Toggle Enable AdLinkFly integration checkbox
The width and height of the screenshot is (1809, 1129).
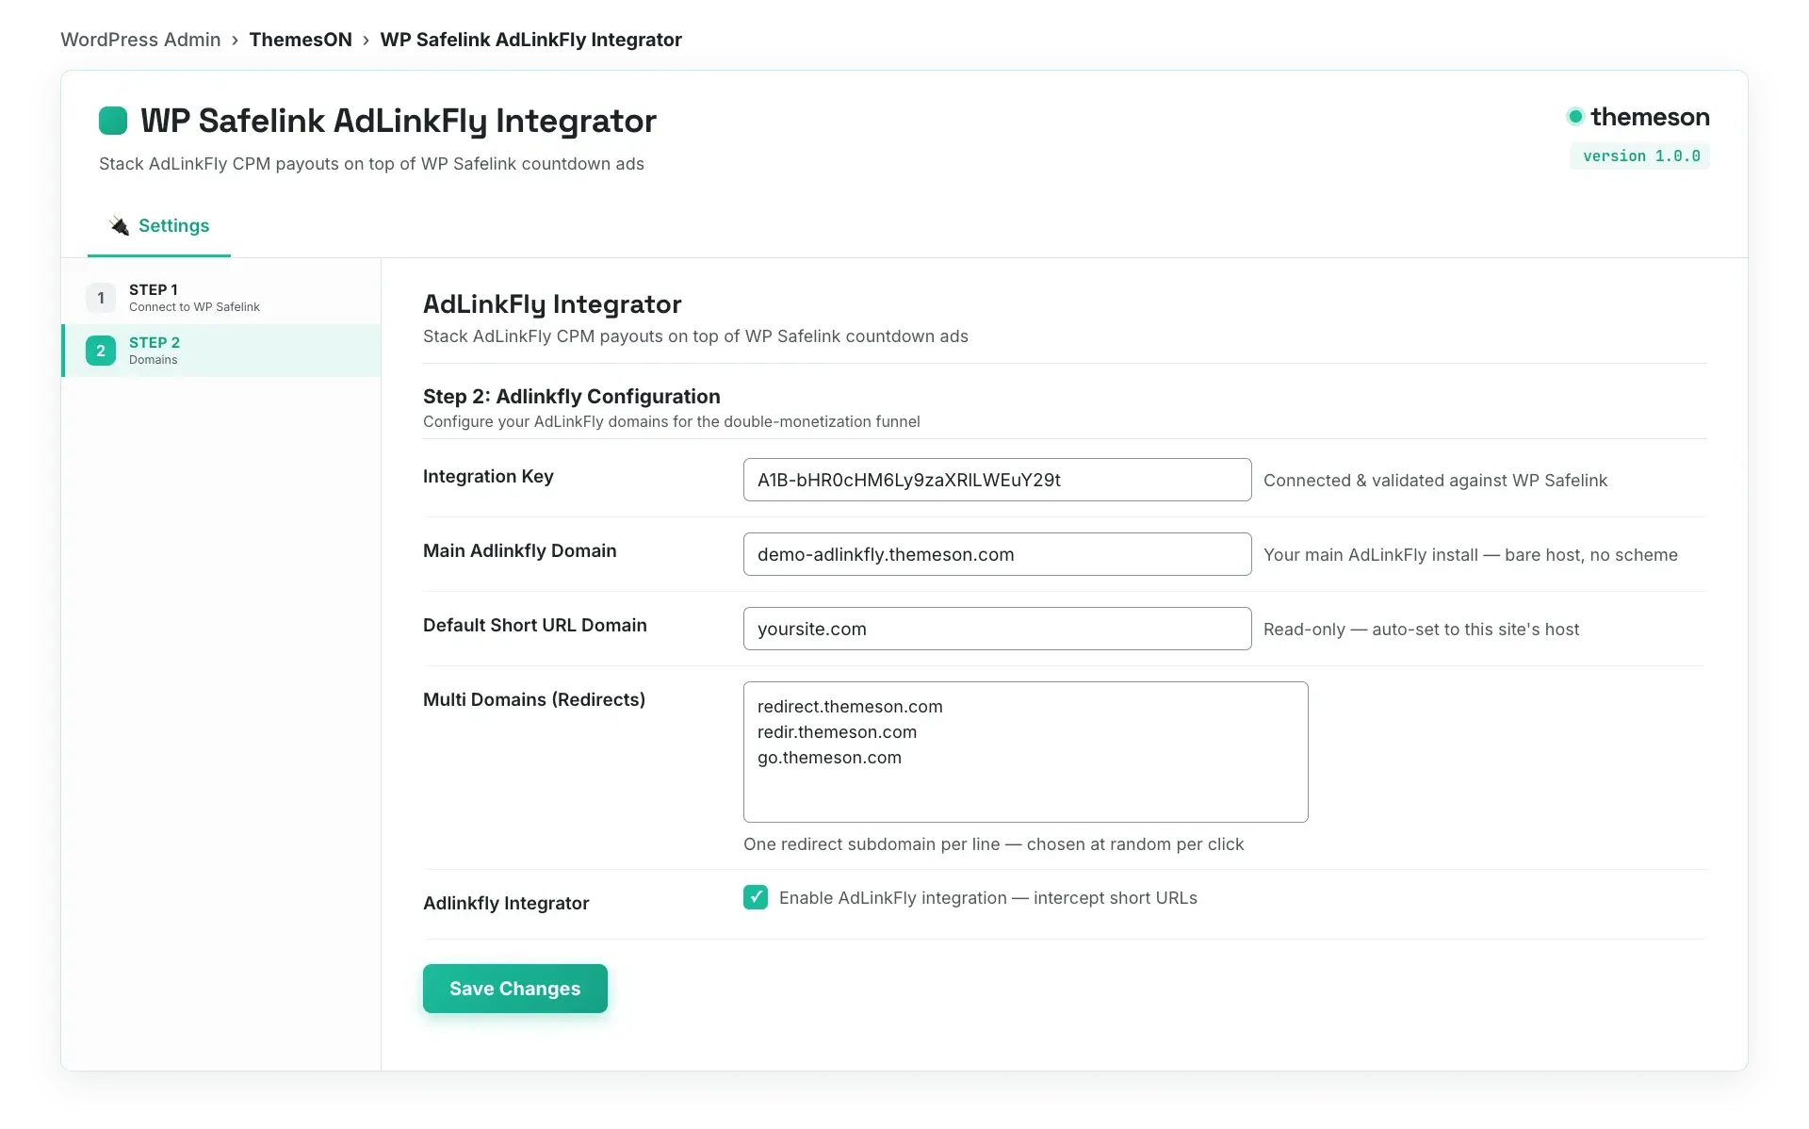[756, 897]
